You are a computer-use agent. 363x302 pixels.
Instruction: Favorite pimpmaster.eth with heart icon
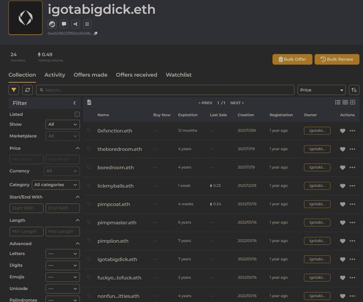coord(343,222)
